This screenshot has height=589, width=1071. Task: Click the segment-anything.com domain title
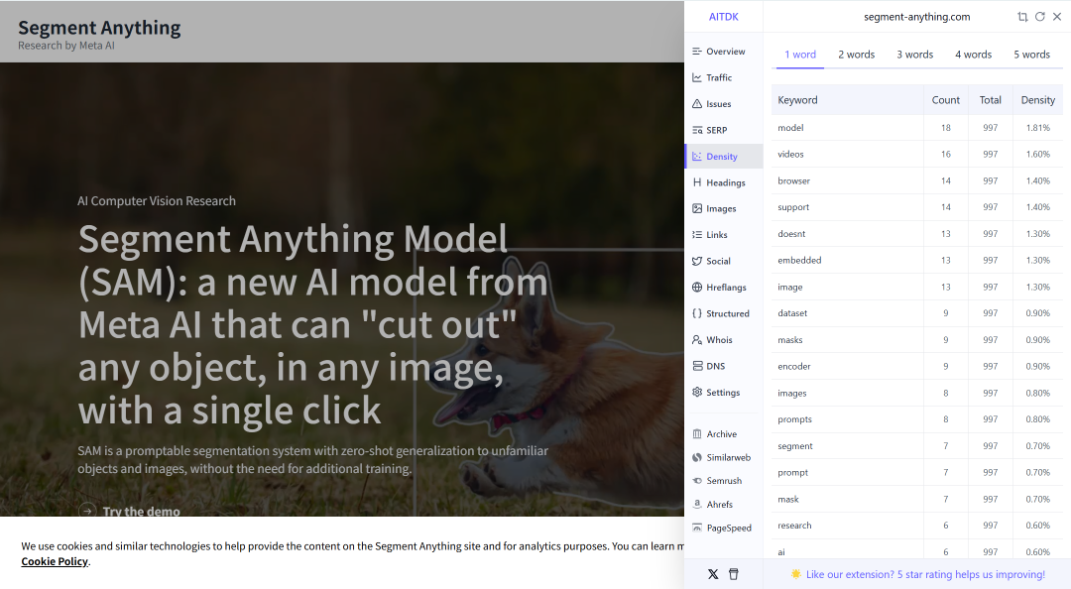point(916,17)
